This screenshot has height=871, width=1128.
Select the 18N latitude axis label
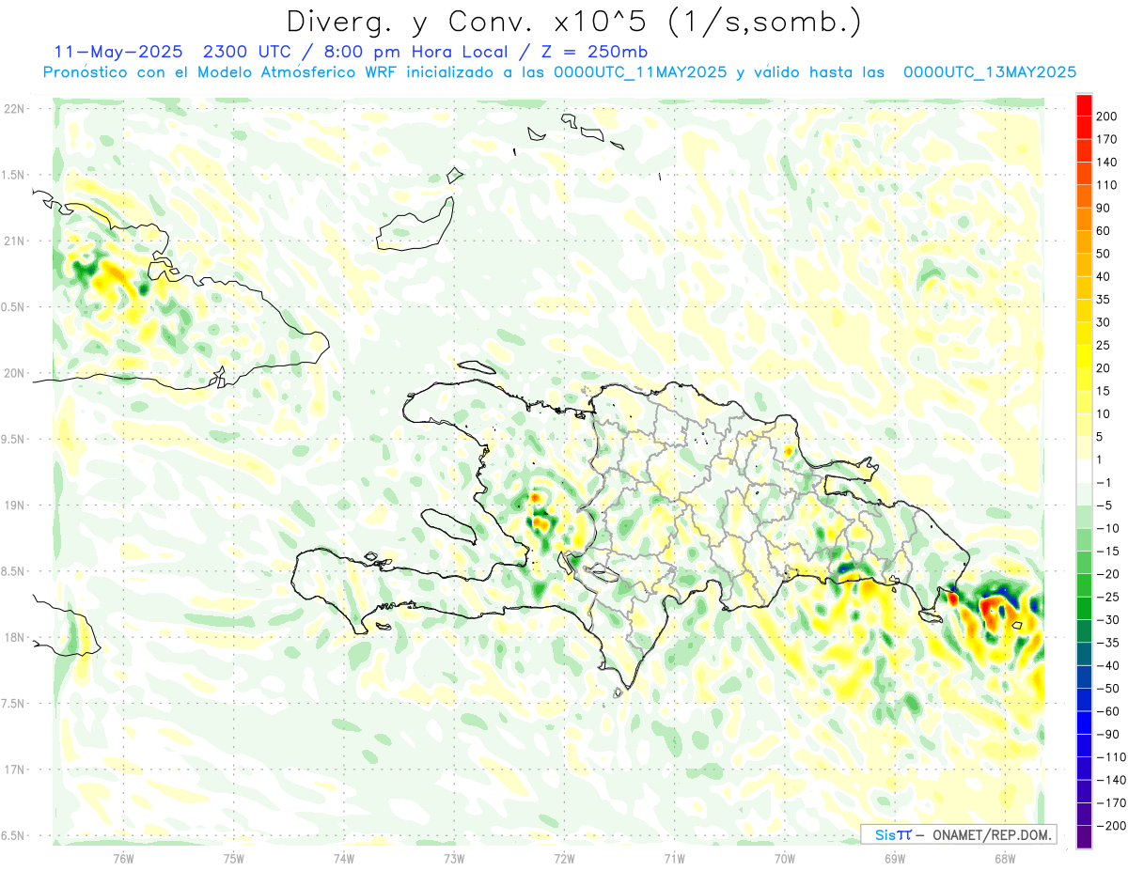[x=13, y=637]
